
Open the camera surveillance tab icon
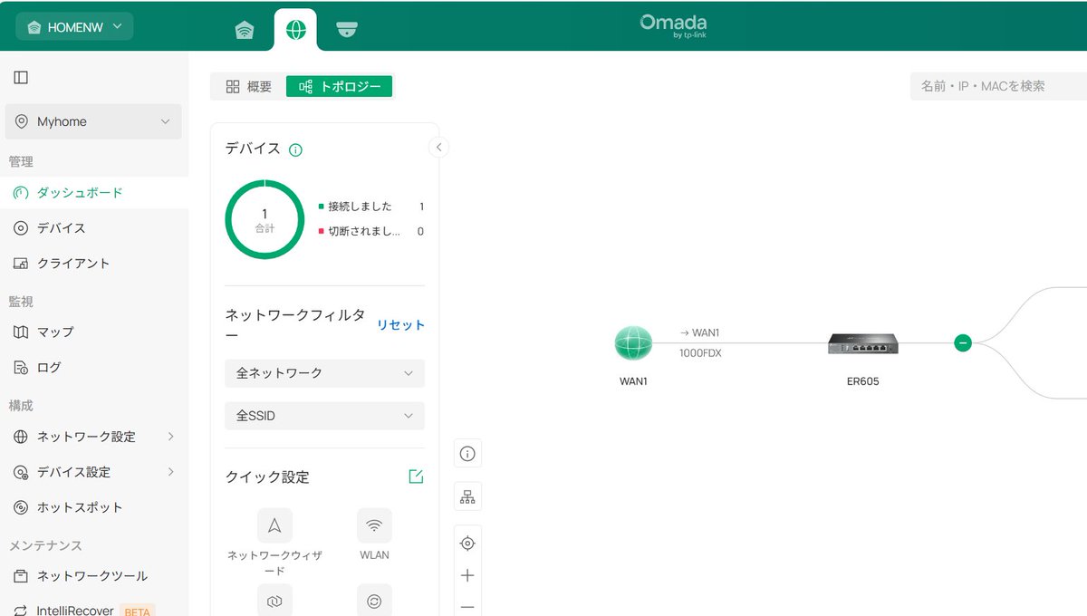[346, 30]
